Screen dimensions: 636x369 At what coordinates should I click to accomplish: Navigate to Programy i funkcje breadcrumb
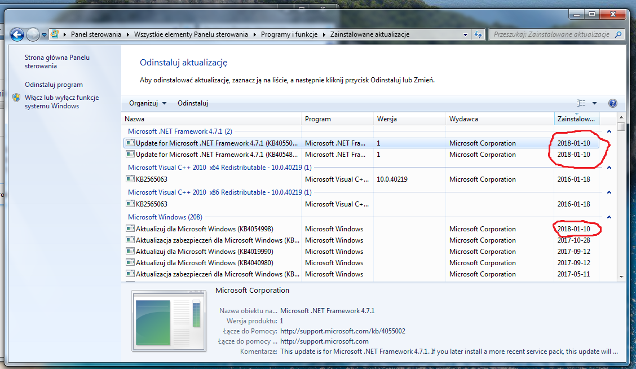pos(289,34)
